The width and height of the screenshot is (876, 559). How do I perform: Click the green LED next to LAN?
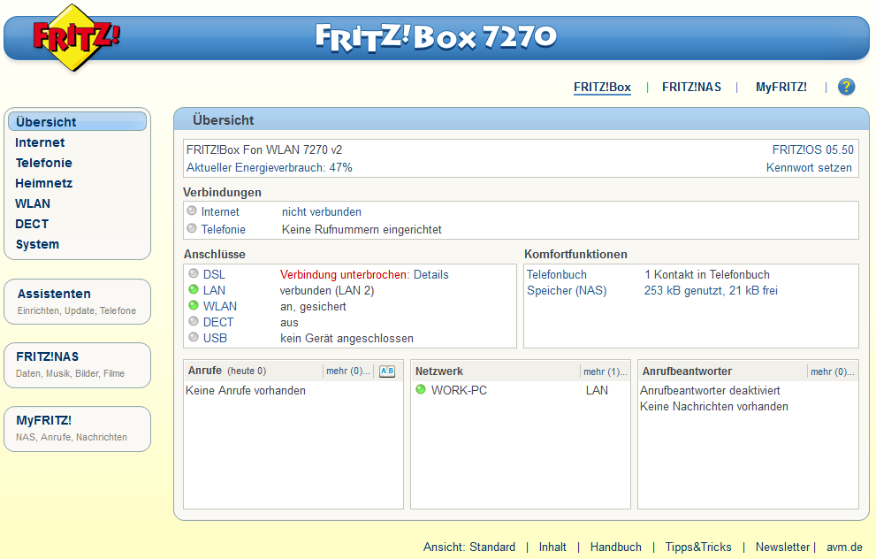tap(194, 289)
